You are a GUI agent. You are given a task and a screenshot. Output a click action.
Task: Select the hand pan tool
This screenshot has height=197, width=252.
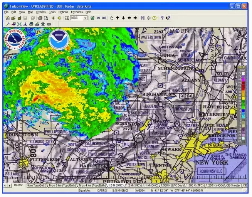tap(111, 18)
